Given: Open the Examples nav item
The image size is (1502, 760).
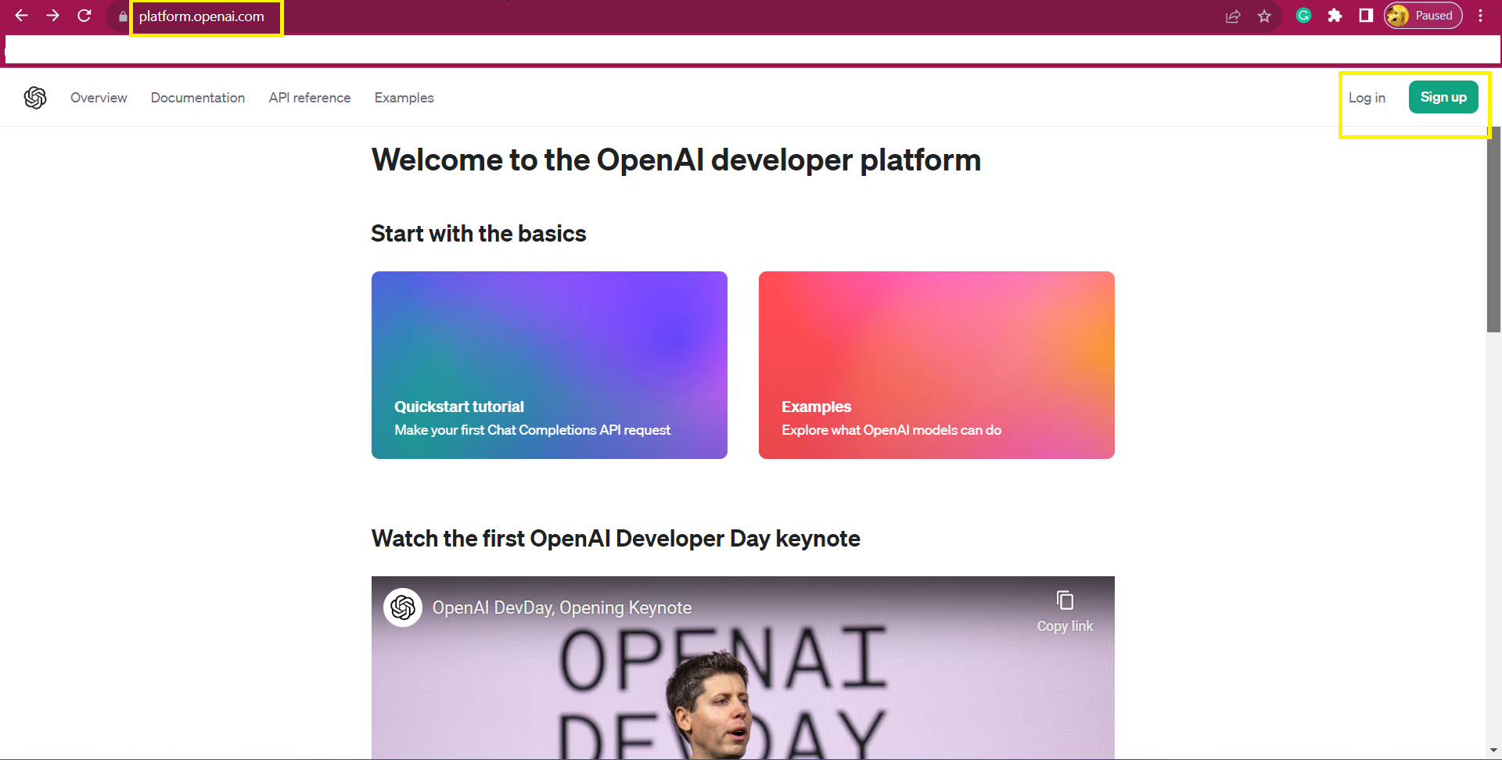Looking at the screenshot, I should point(404,98).
